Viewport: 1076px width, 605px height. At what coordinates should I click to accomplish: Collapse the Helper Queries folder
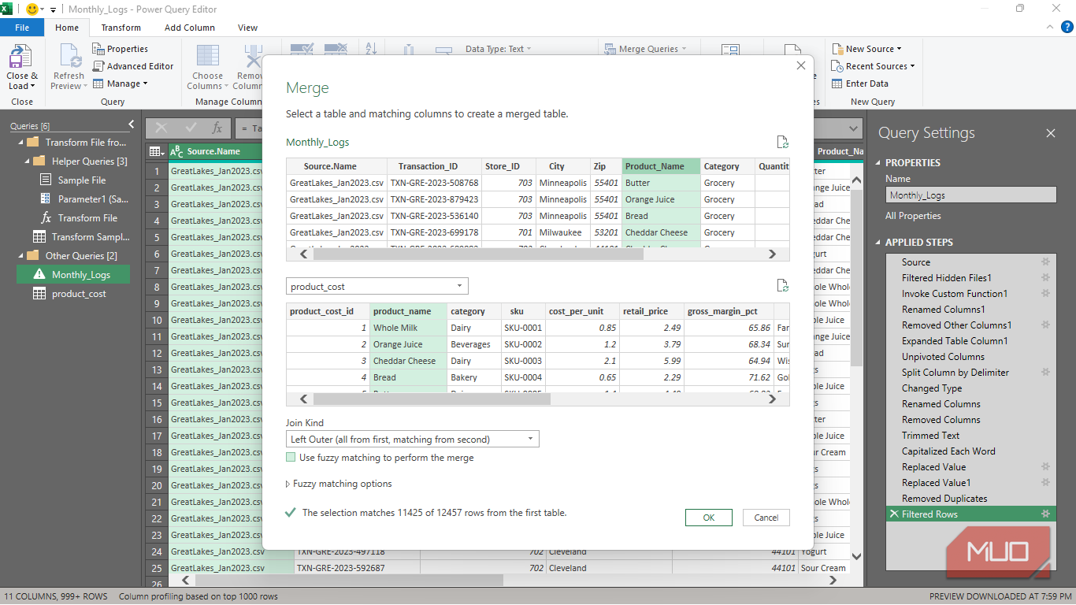coord(27,161)
